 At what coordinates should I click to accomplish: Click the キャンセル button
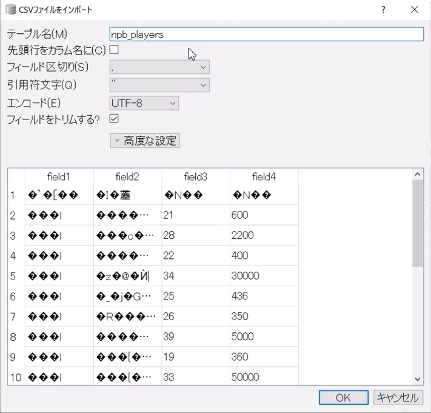coord(398,398)
